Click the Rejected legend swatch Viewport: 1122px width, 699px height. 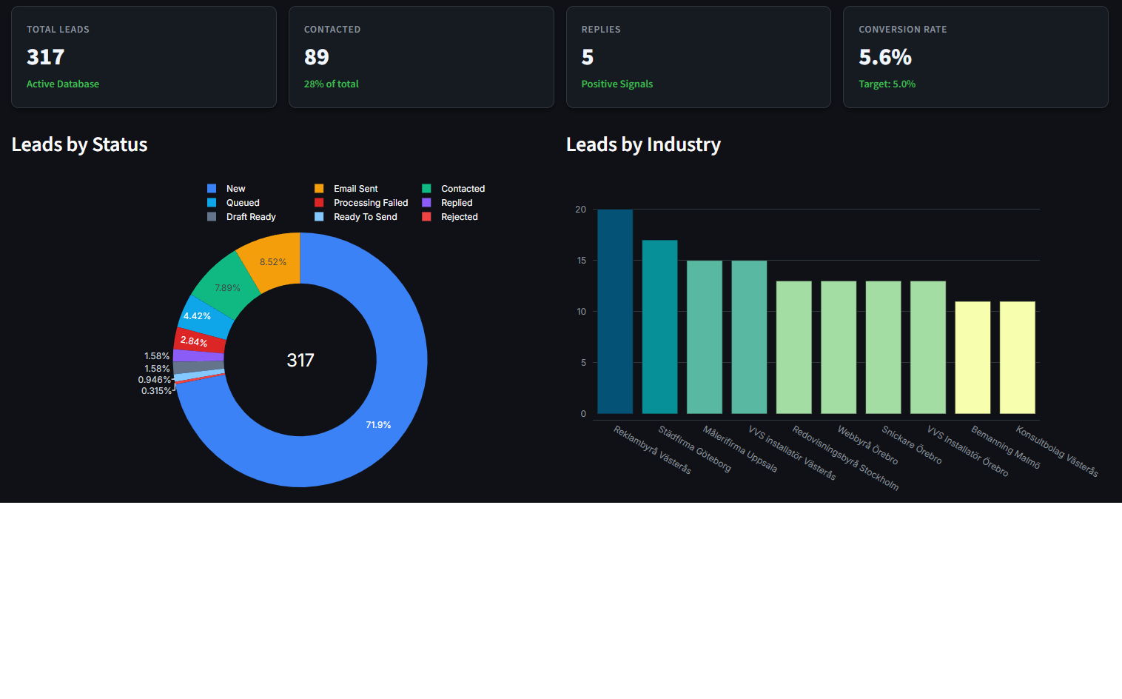[x=428, y=216]
